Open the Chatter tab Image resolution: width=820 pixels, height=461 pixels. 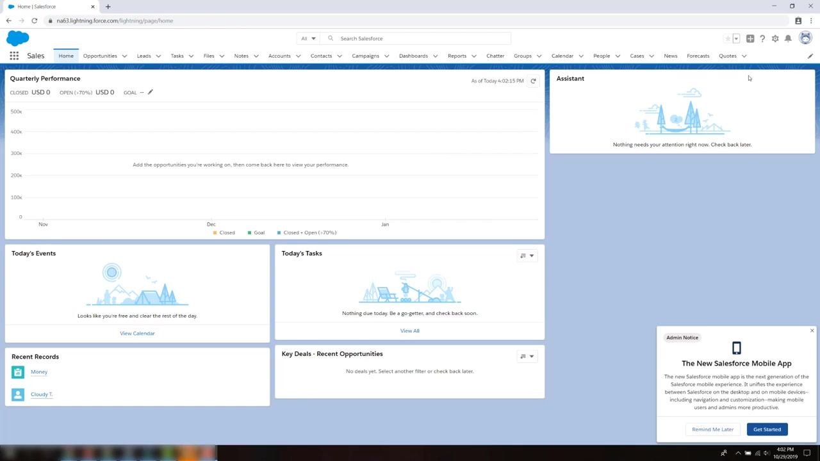pyautogui.click(x=495, y=56)
